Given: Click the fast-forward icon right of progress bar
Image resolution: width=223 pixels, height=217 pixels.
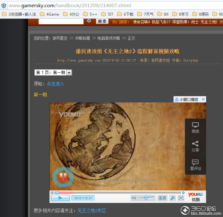Looking at the screenshot, I should [184, 193].
